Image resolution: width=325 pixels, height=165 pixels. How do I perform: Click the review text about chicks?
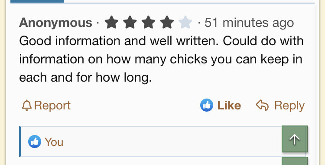[161, 59]
